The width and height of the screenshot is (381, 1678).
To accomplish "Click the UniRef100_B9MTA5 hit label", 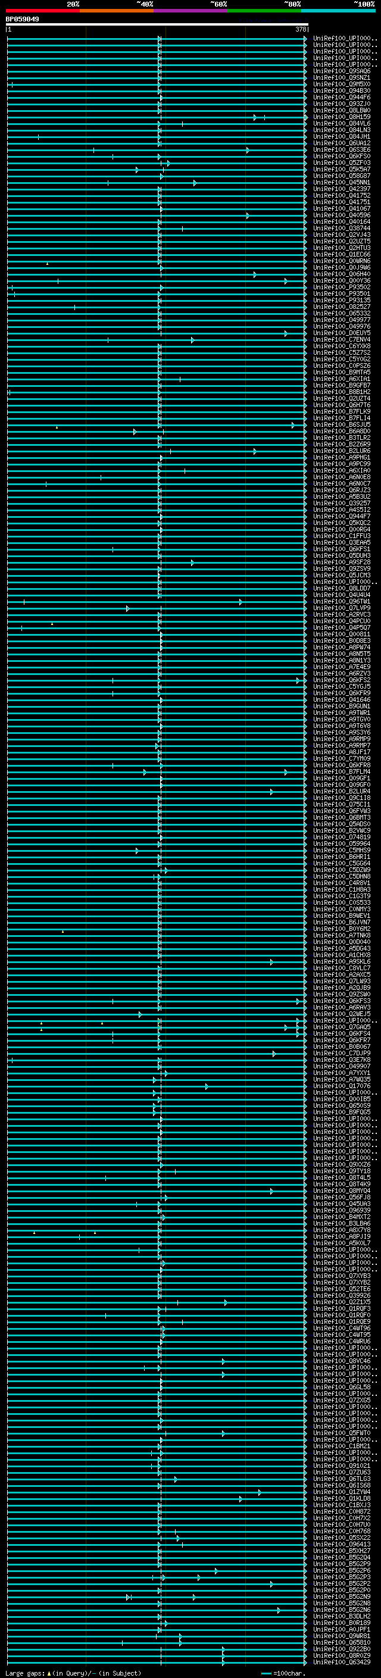I will pos(341,372).
